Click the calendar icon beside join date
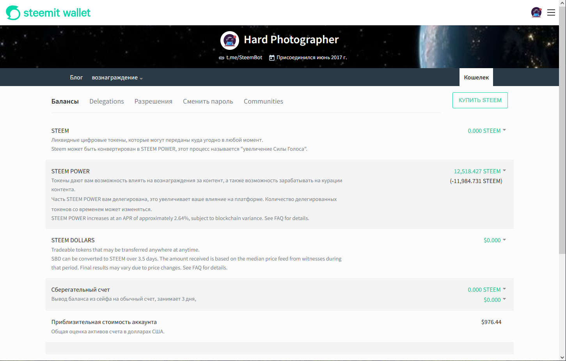 (x=272, y=58)
